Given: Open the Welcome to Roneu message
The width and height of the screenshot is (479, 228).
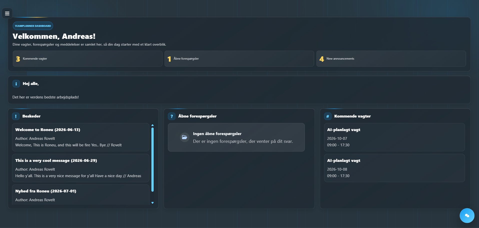Looking at the screenshot, I should (81, 137).
